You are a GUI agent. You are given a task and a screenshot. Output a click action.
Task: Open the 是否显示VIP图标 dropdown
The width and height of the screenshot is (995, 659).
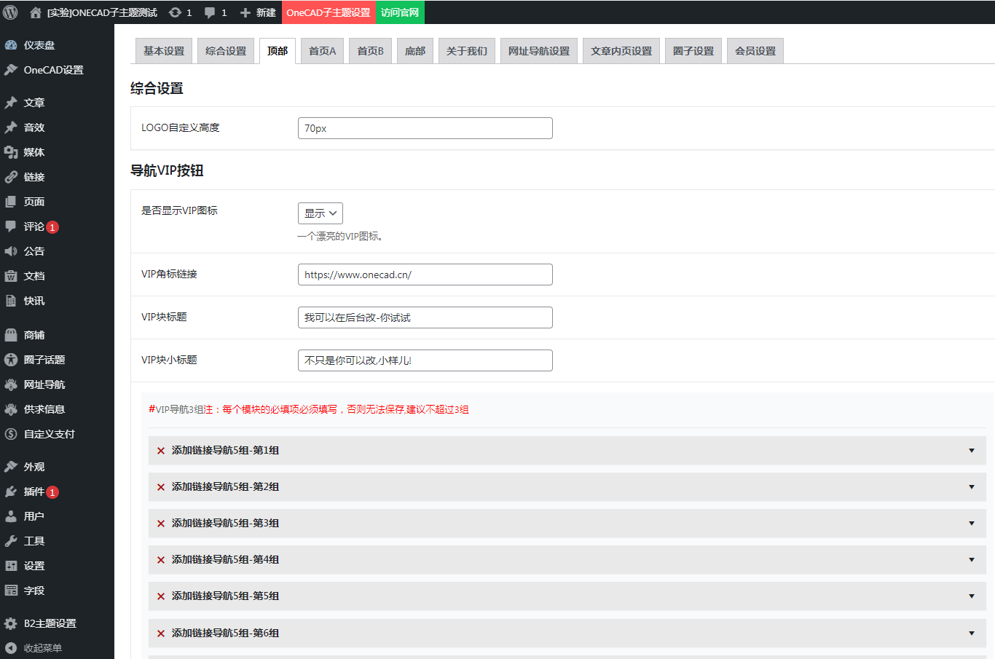(320, 213)
